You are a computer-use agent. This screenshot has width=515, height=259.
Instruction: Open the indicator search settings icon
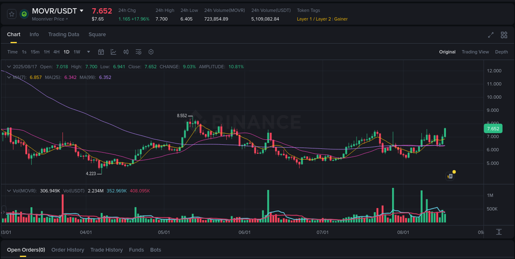pos(138,52)
